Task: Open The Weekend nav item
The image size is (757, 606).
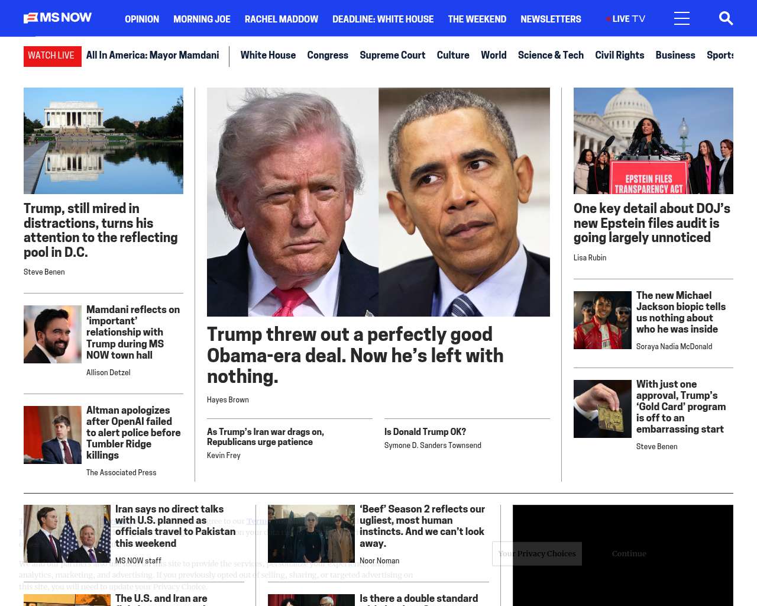Action: pos(477,19)
